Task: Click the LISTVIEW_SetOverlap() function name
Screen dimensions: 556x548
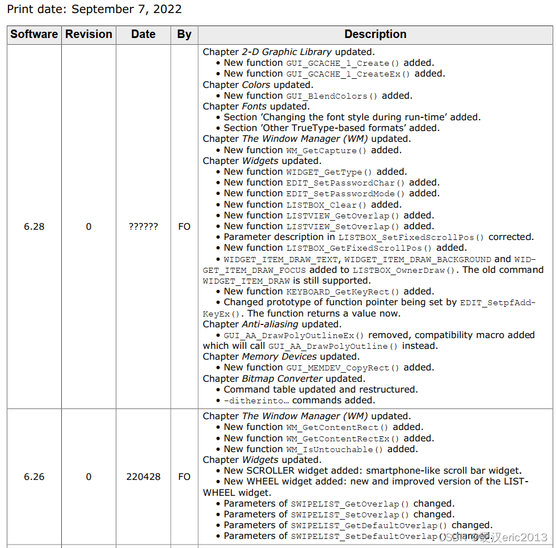Action: click(x=343, y=226)
